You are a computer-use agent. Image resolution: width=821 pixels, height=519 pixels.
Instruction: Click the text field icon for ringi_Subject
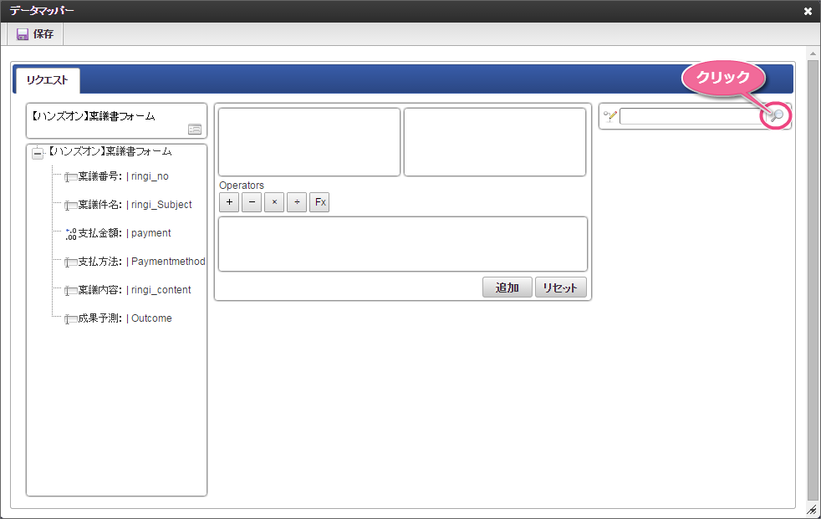[71, 205]
